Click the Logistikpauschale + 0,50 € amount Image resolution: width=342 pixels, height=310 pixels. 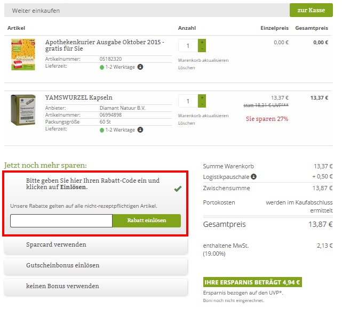click(x=322, y=176)
